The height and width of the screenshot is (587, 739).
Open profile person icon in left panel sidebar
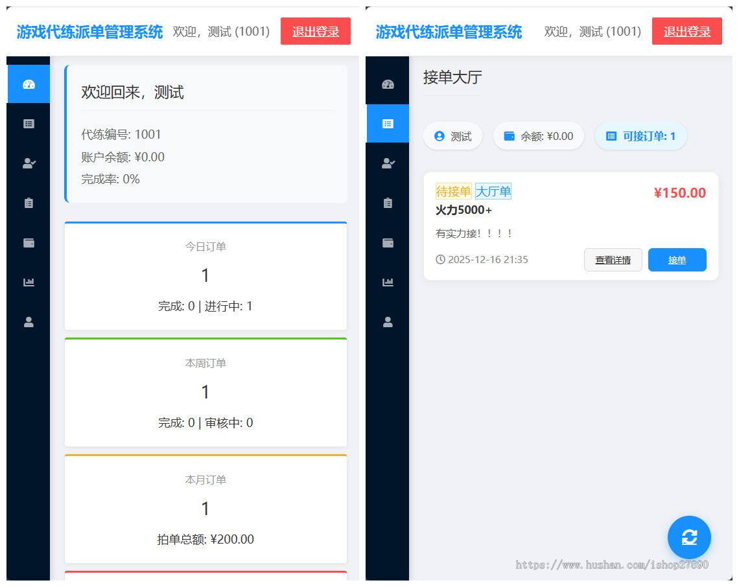click(x=29, y=322)
